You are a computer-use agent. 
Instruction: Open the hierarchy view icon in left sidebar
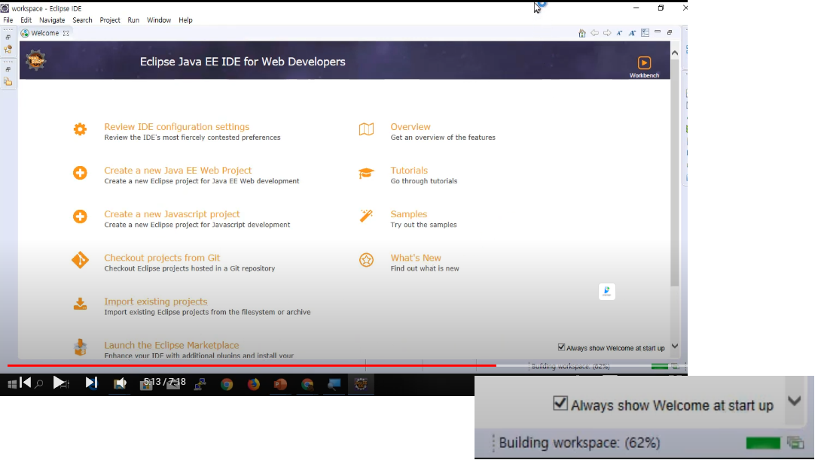[x=8, y=50]
